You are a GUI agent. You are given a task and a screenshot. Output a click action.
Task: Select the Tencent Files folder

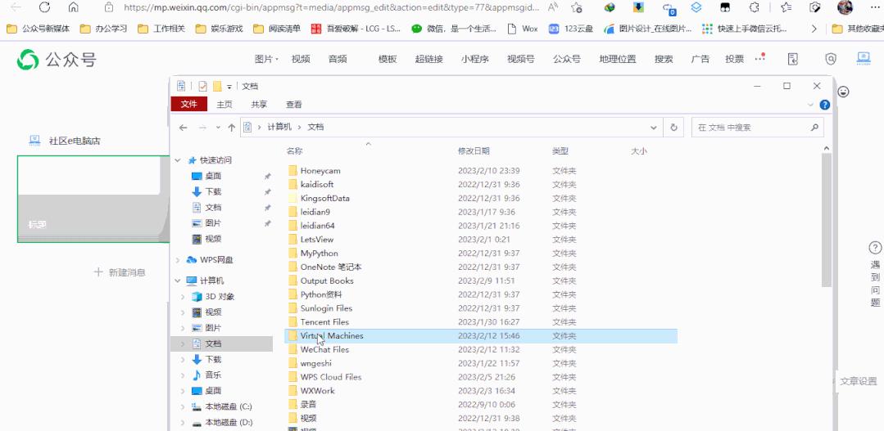point(324,322)
